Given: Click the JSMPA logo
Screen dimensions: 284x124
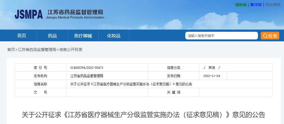Looking at the screenshot, I should 29,14.
